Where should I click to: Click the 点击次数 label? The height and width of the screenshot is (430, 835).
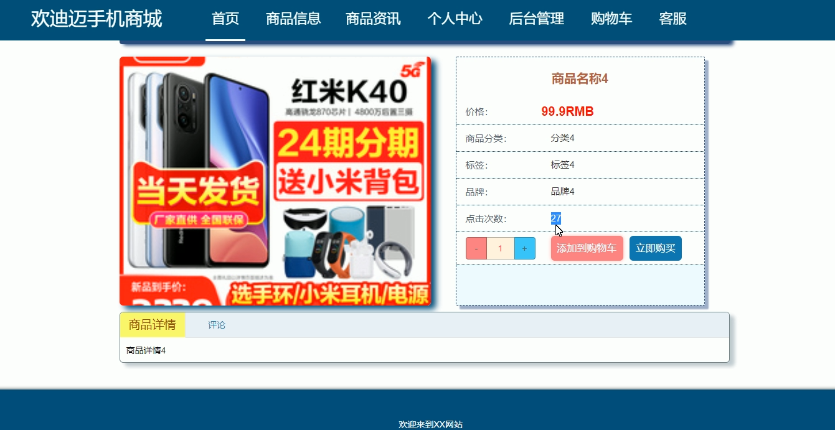point(486,219)
